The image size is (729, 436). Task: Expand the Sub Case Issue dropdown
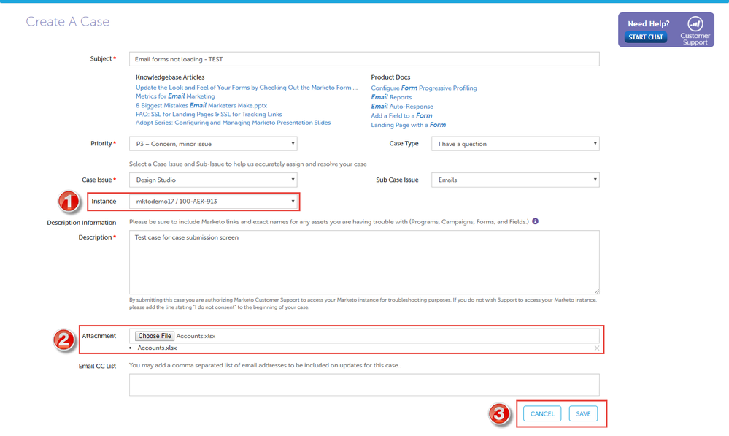515,180
